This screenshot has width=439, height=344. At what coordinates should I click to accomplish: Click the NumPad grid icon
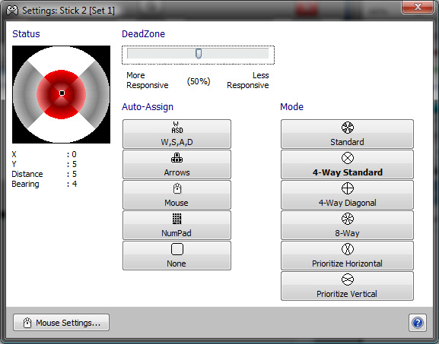[177, 219]
